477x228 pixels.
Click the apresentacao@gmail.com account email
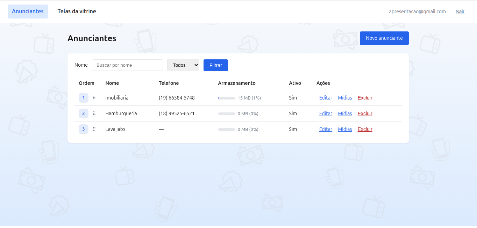point(417,12)
